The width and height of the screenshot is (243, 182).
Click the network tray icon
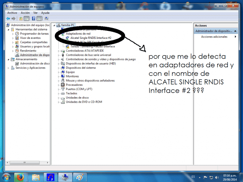[211, 177]
